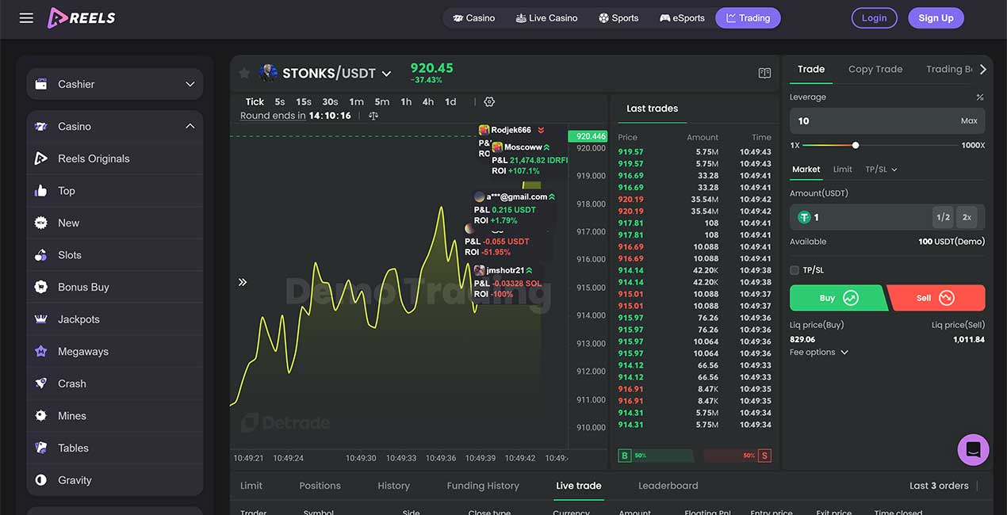
Task: Enable the TP/SL checkbox
Action: pyautogui.click(x=794, y=270)
